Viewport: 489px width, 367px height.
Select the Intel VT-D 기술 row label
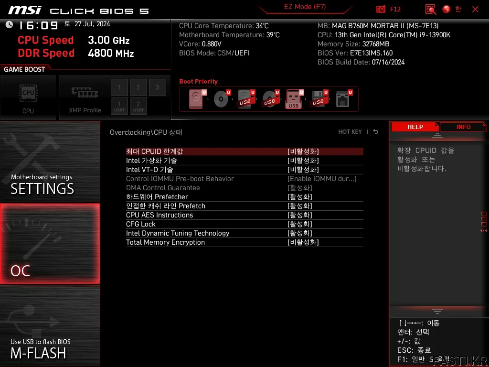click(149, 170)
